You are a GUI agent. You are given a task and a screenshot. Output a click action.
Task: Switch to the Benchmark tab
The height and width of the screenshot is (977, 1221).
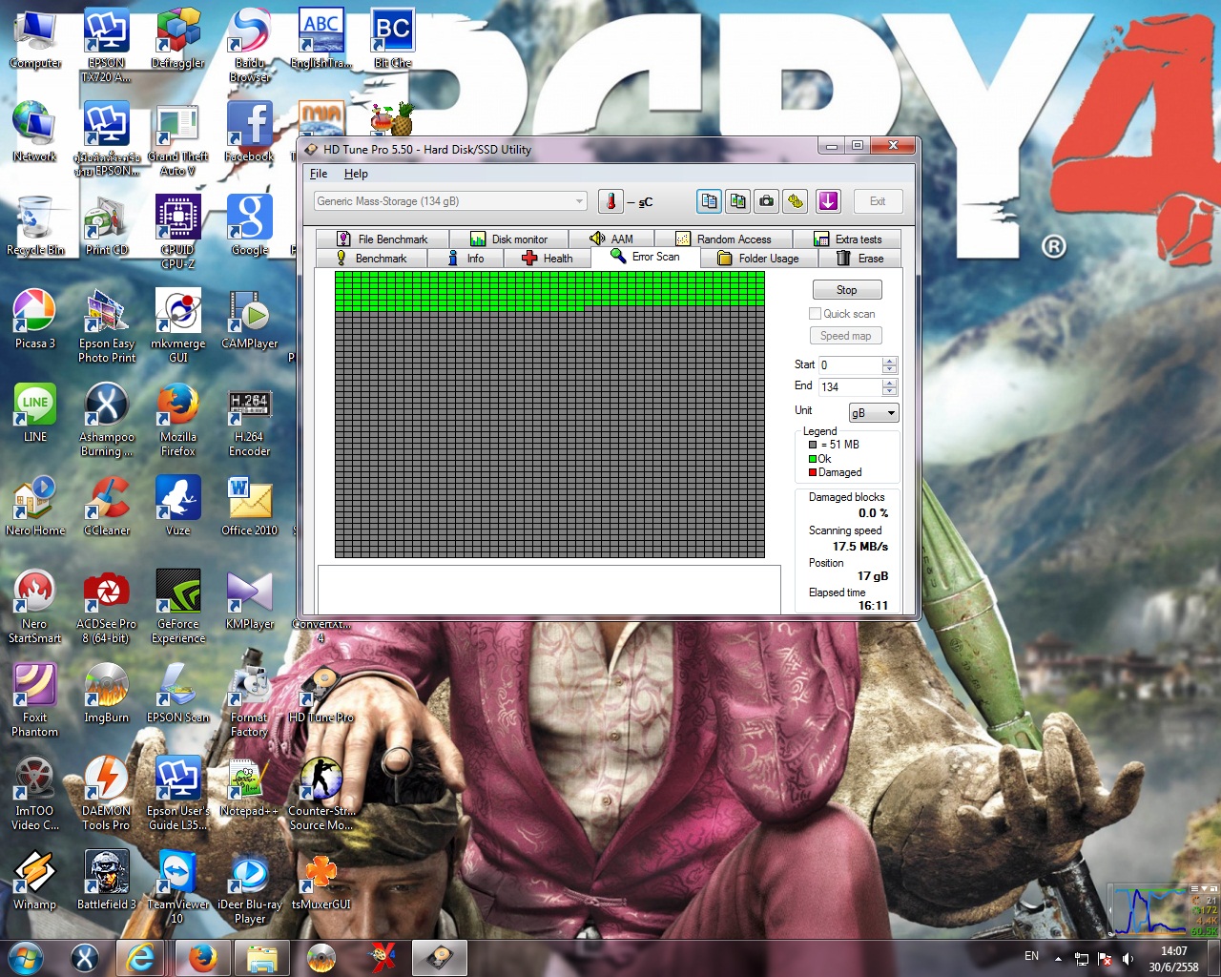[371, 259]
